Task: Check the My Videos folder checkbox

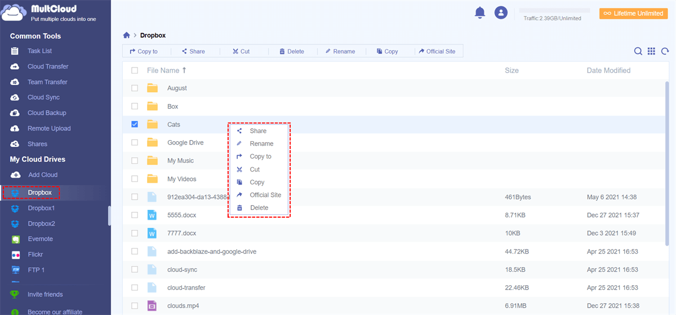Action: (x=135, y=179)
